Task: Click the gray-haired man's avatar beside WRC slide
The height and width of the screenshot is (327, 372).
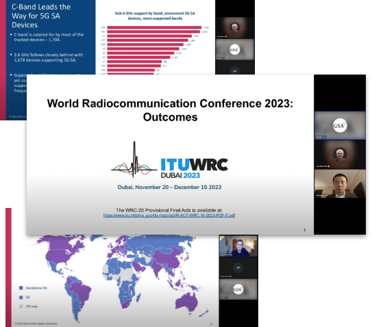Action: tap(340, 155)
